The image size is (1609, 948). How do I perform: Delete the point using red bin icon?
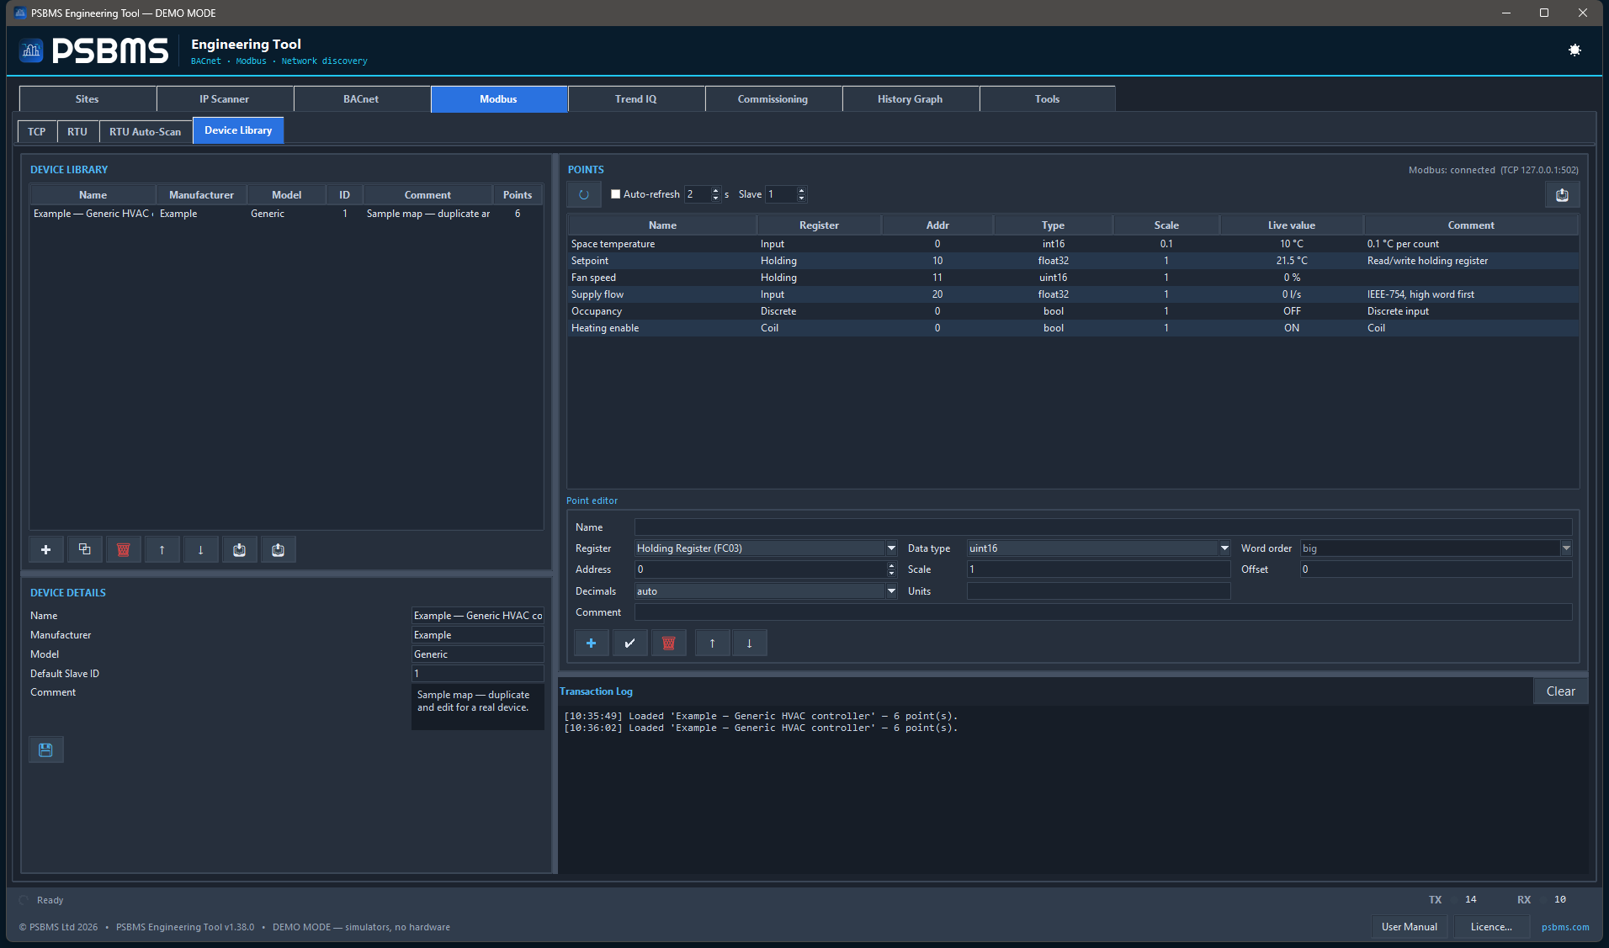tap(669, 643)
